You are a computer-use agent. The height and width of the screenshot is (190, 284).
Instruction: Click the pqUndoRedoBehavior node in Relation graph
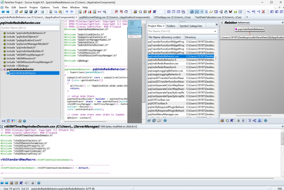[x=249, y=29]
